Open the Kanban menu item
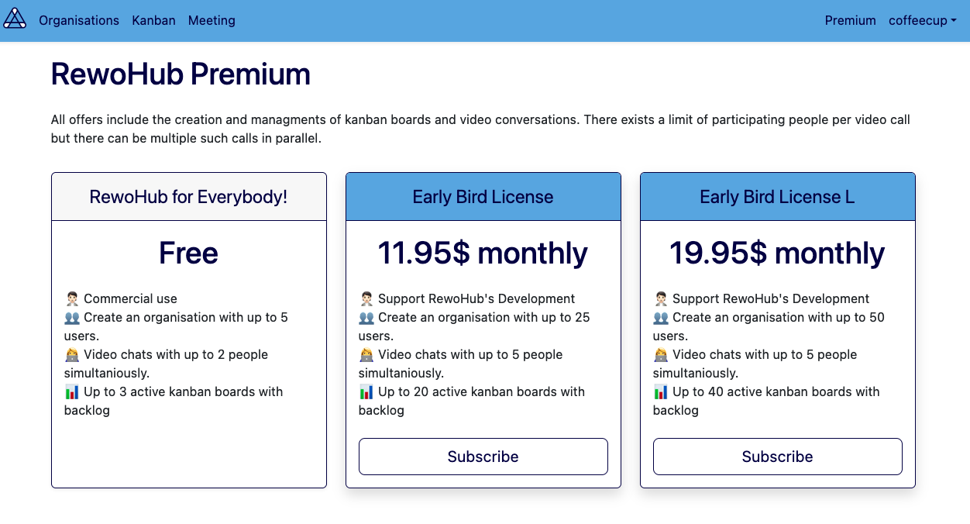 tap(153, 21)
